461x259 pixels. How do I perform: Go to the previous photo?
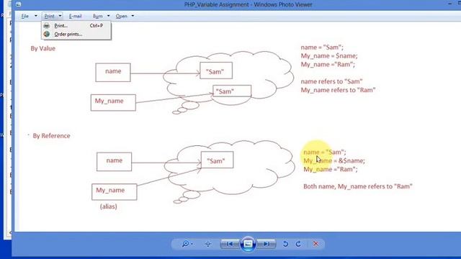click(230, 244)
